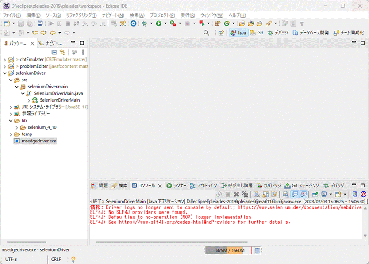Click the Package Explorer horizontal scrollbar
The height and width of the screenshot is (264, 369).
[x=27, y=242]
